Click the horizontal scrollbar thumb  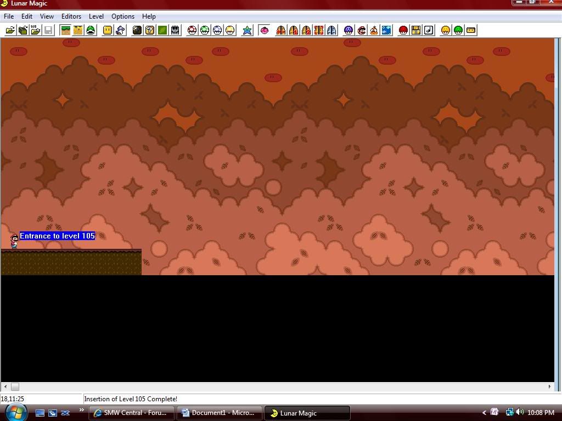15,386
